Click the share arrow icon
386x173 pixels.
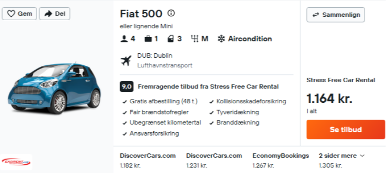[x=48, y=14]
